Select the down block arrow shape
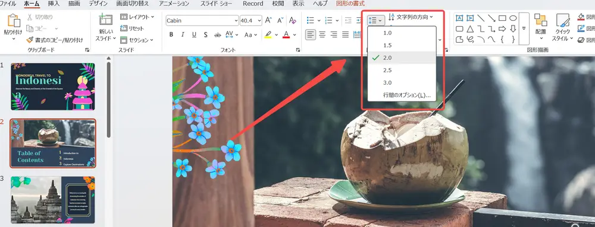This screenshot has width=595, height=227. point(513,28)
